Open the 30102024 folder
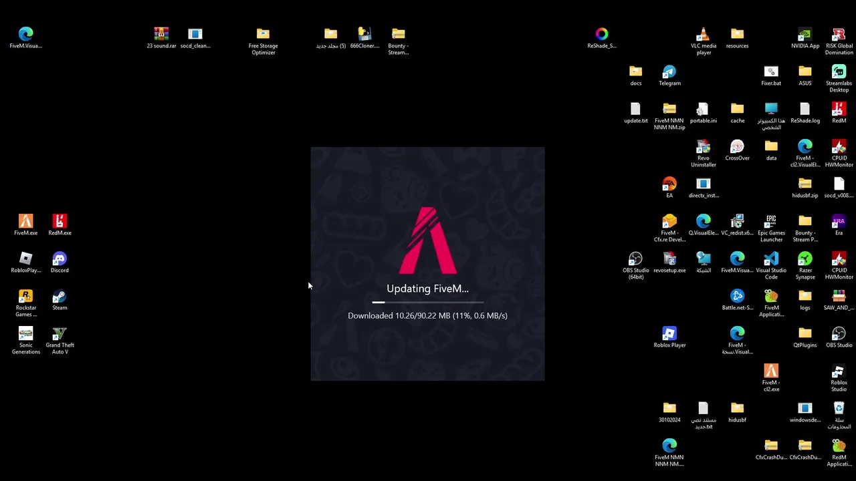Screen dimensions: 856x481 [669, 412]
